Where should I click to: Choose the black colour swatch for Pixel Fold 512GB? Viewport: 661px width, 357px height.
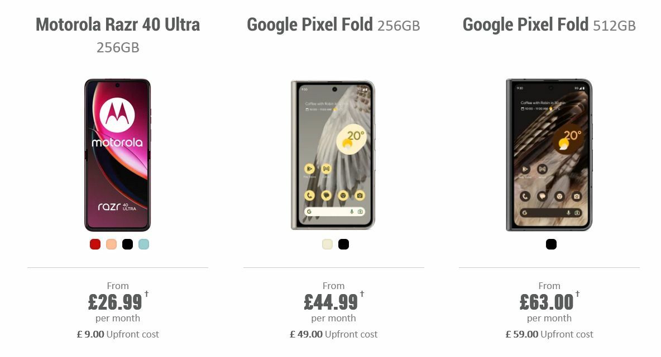click(550, 243)
